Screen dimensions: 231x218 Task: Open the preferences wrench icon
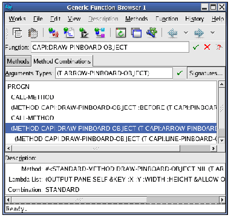click(152, 33)
